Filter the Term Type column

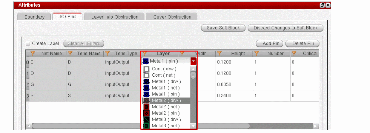108,54
